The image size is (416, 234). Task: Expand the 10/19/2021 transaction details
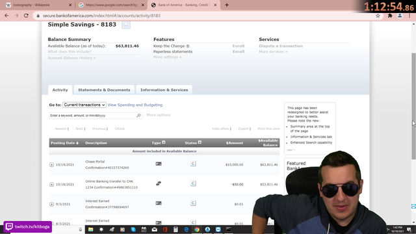[51, 164]
